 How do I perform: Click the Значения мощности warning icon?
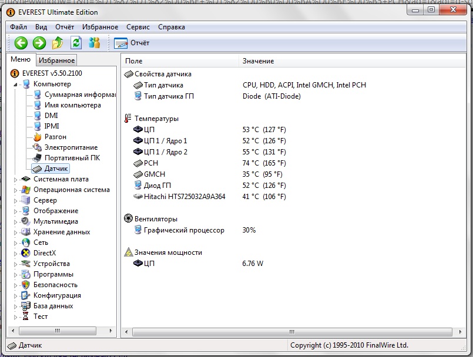[x=129, y=252]
